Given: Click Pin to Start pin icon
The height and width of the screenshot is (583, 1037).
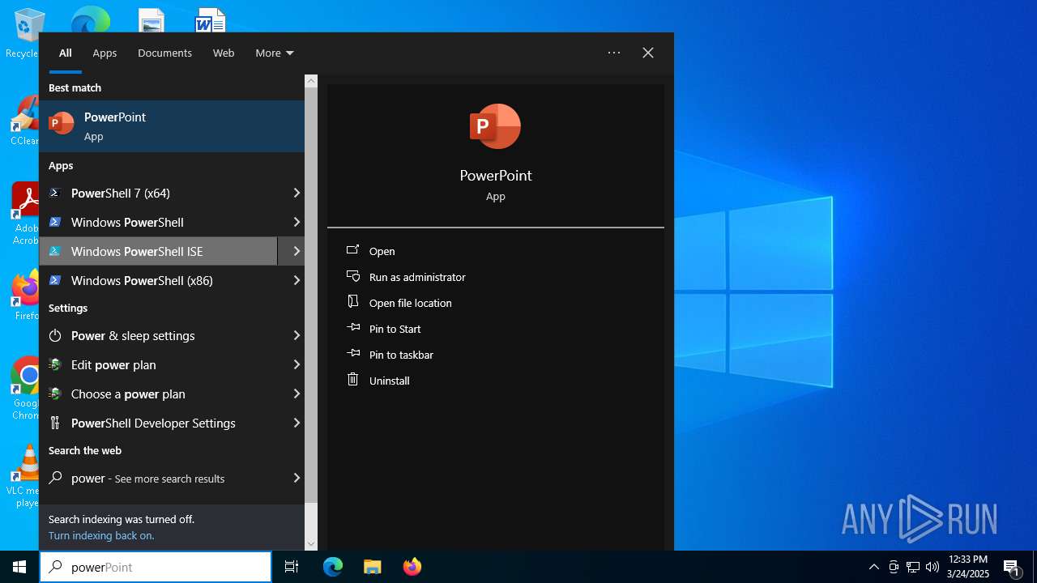Looking at the screenshot, I should pos(353,328).
